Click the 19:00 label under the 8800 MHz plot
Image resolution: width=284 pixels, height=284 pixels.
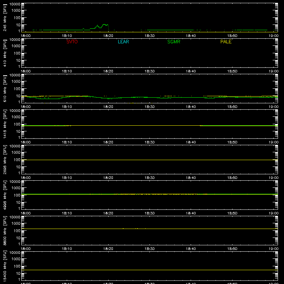(273, 249)
